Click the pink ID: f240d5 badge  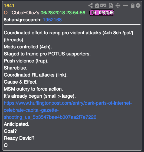click(x=102, y=13)
